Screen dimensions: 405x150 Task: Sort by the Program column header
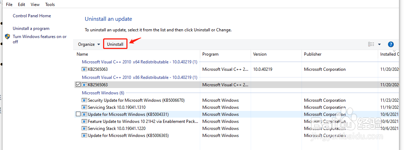(x=210, y=54)
